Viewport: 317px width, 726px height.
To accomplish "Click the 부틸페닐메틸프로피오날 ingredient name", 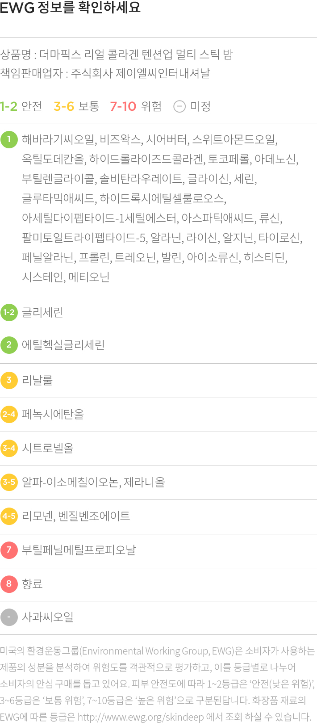I will pyautogui.click(x=79, y=550).
